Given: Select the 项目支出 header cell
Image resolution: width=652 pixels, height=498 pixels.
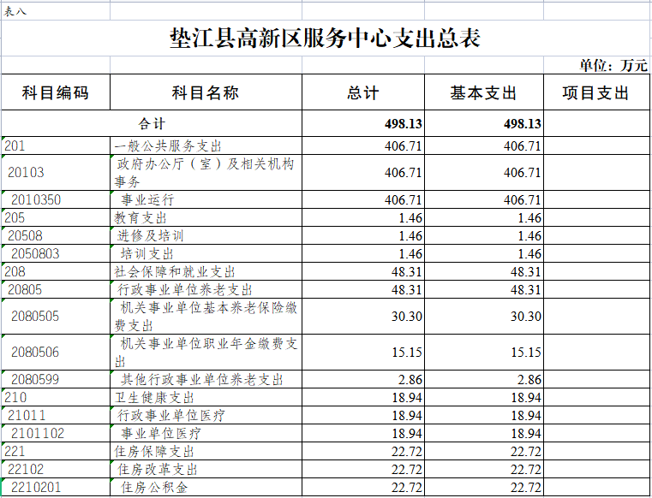Looking at the screenshot, I should [x=596, y=92].
